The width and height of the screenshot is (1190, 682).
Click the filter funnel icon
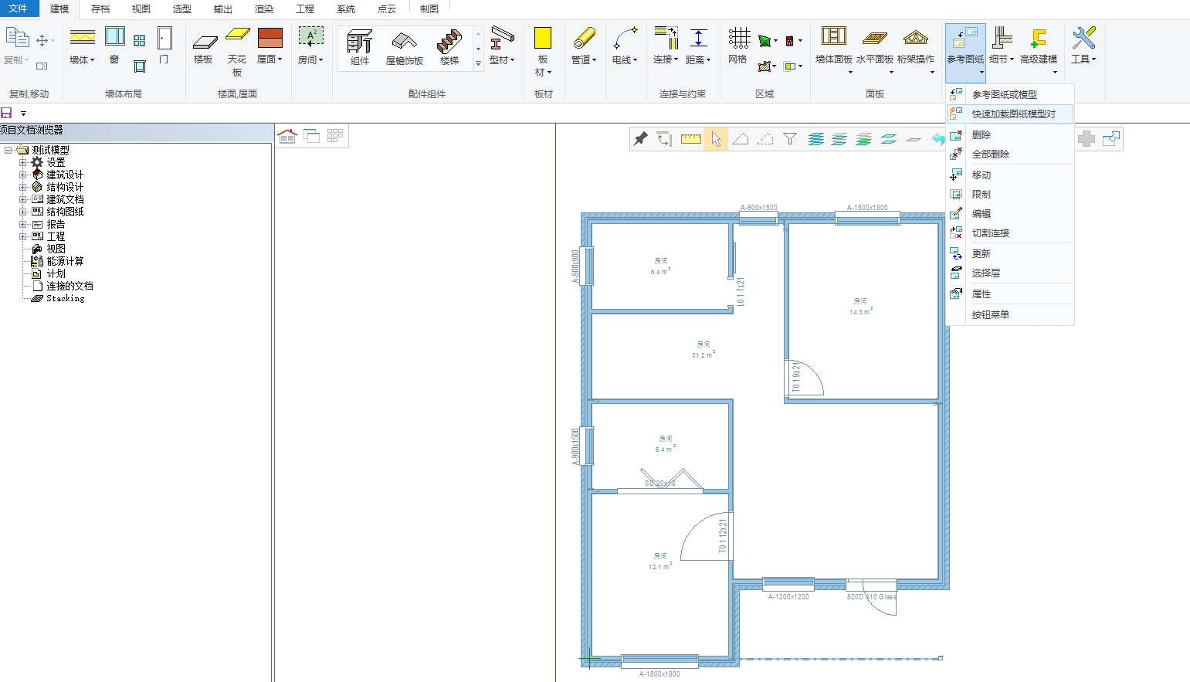point(790,139)
